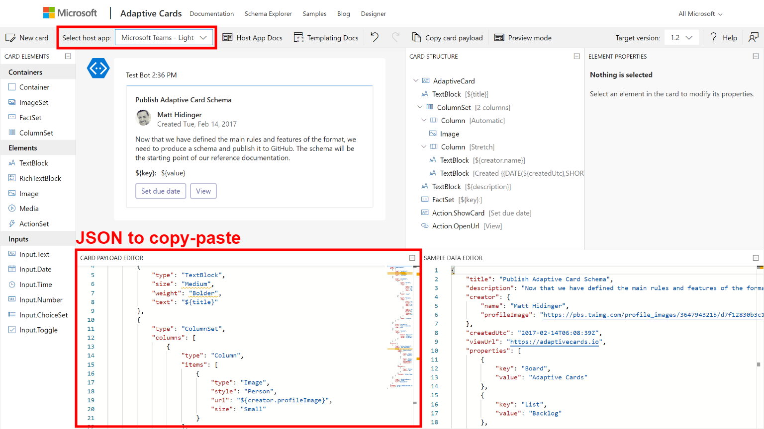Click the View button in card
Image resolution: width=764 pixels, height=429 pixels.
click(203, 191)
